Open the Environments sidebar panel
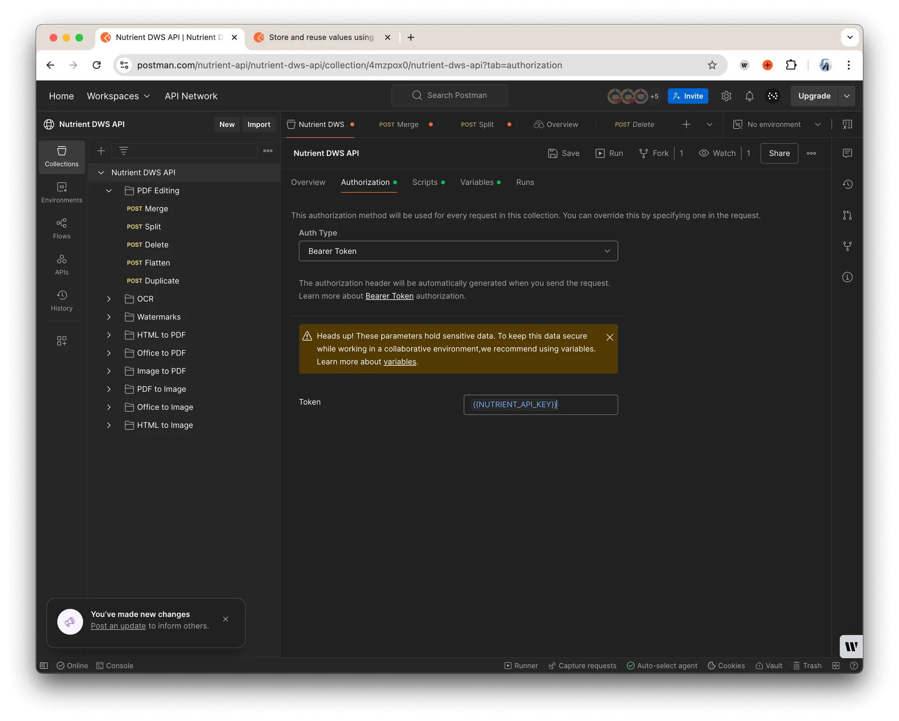899x721 pixels. [61, 193]
